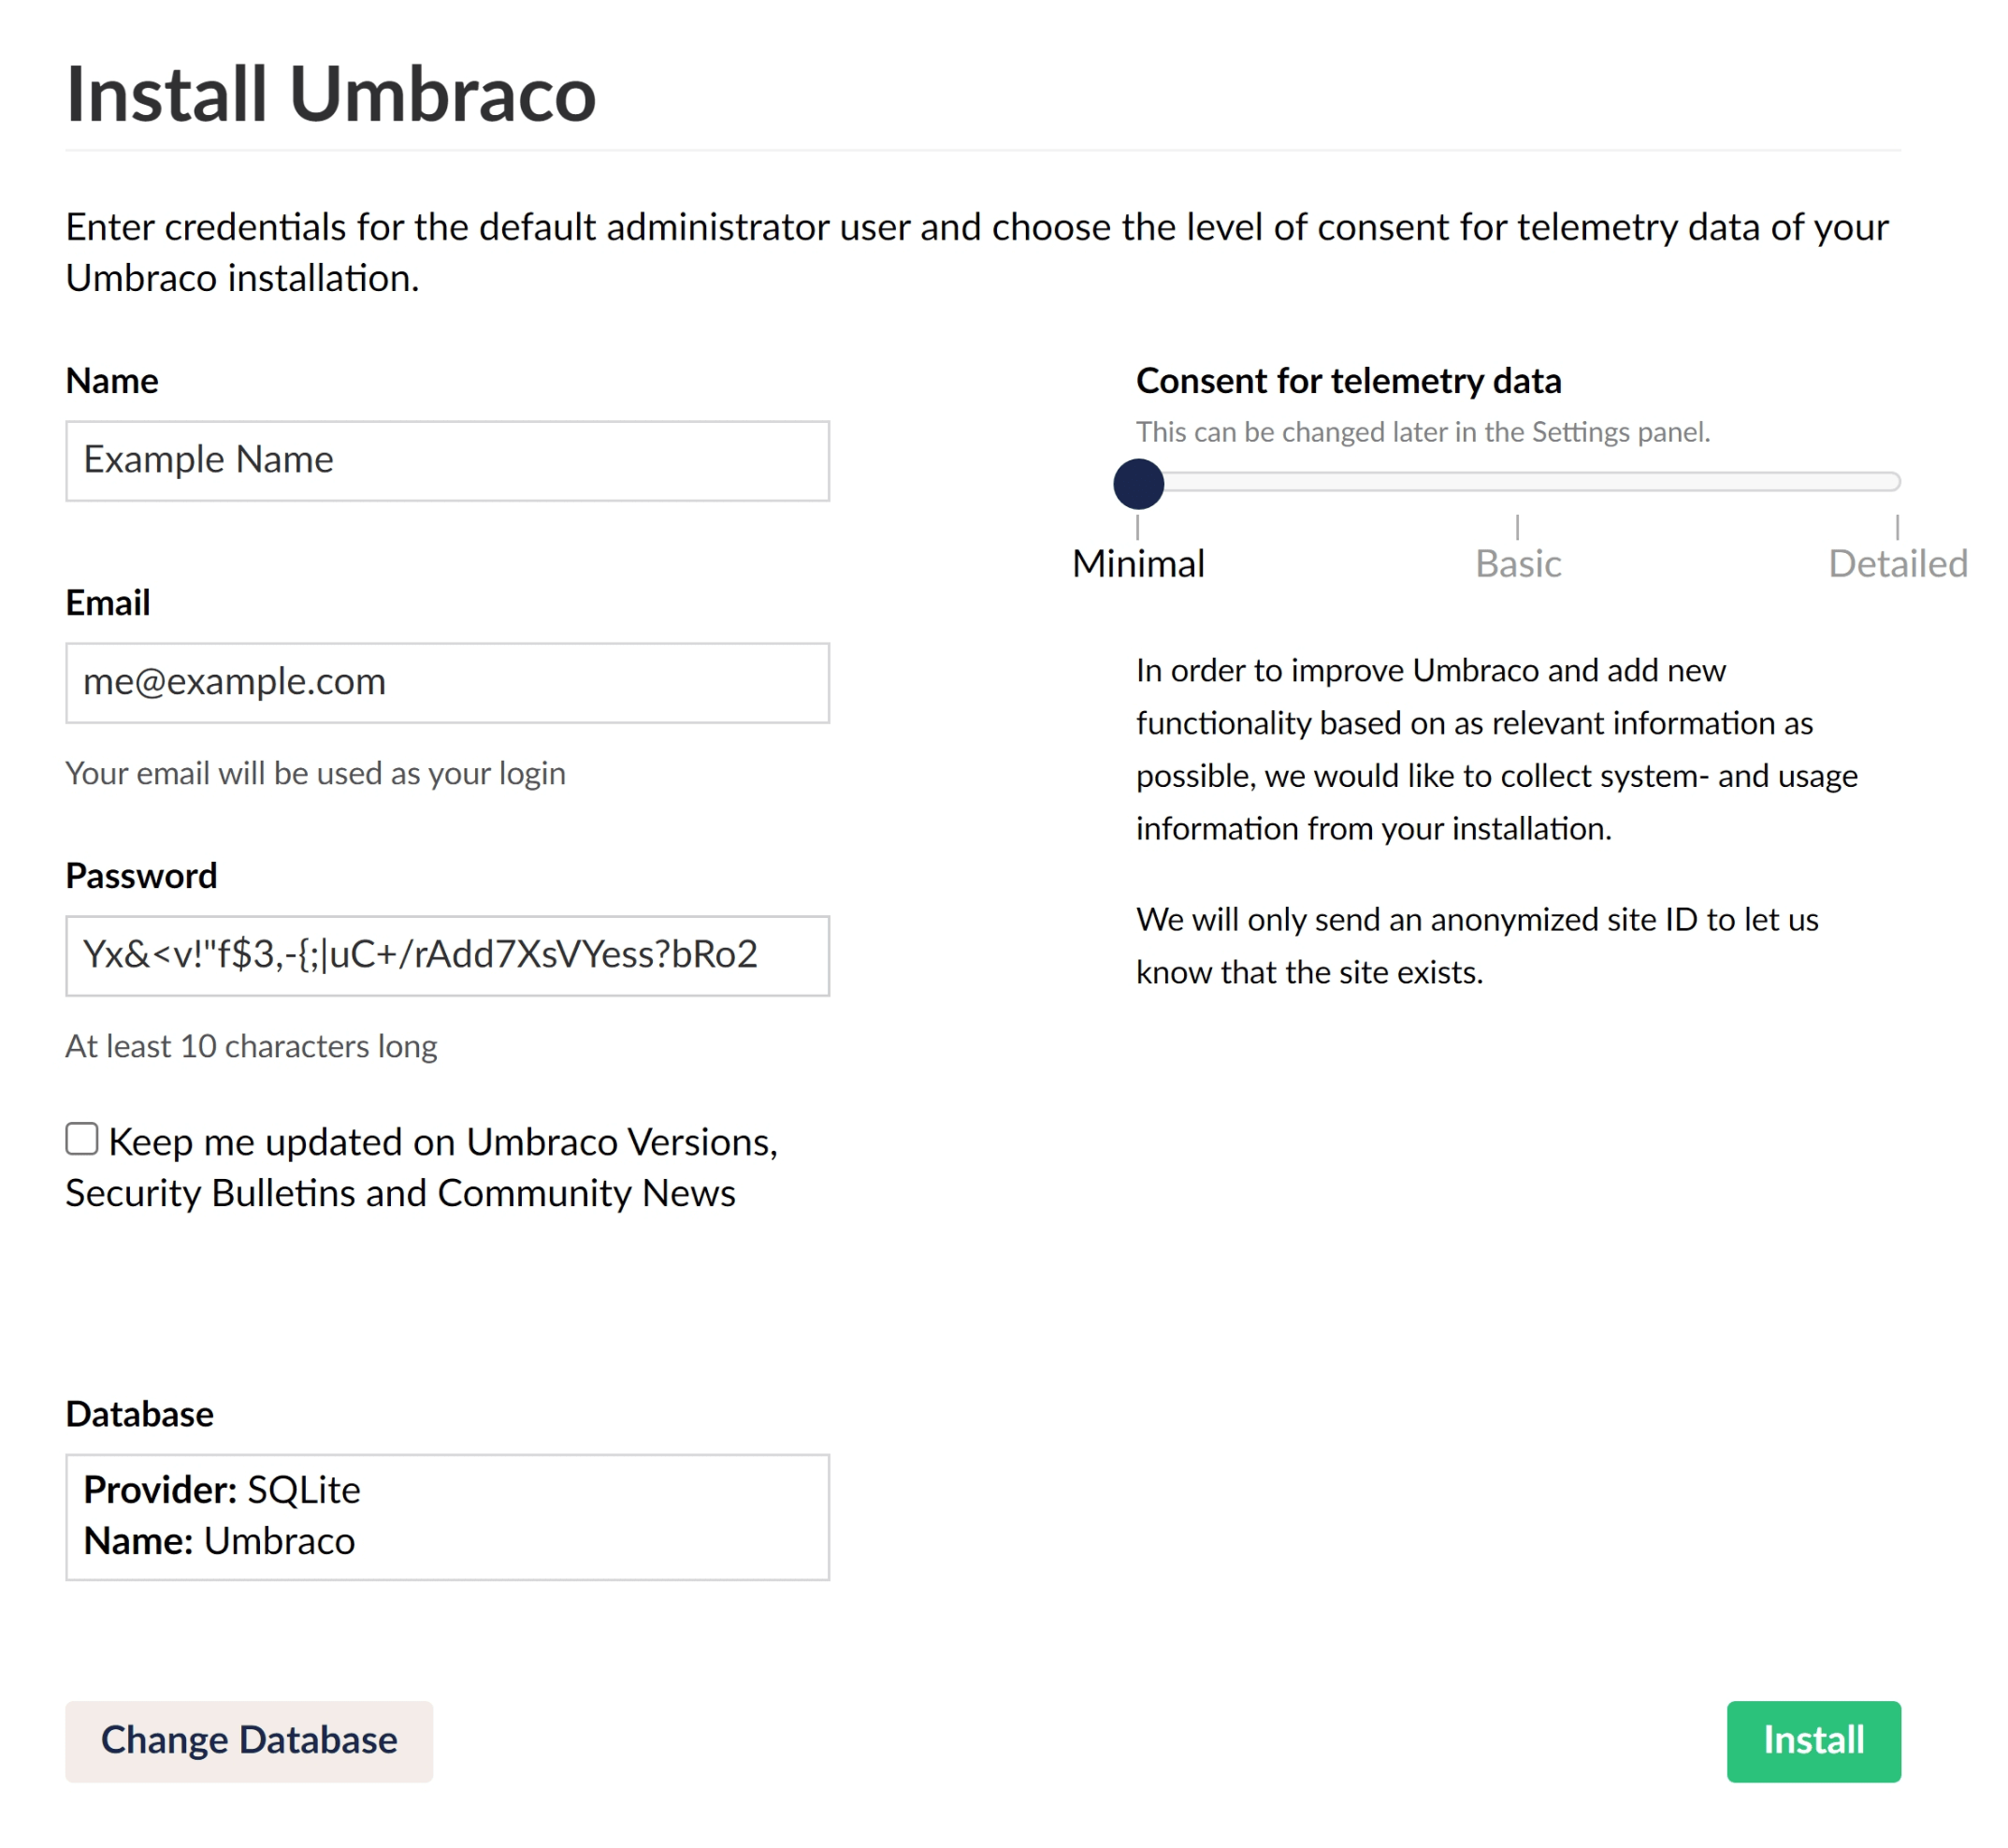Screen dimensions: 2008x1848
Task: Click the Password field label
Action: point(141,876)
